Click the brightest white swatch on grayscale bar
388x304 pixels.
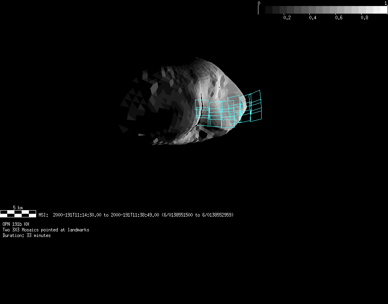383,10
